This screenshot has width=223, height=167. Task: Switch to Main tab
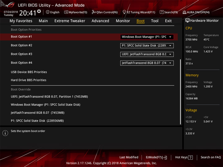(x=43, y=21)
